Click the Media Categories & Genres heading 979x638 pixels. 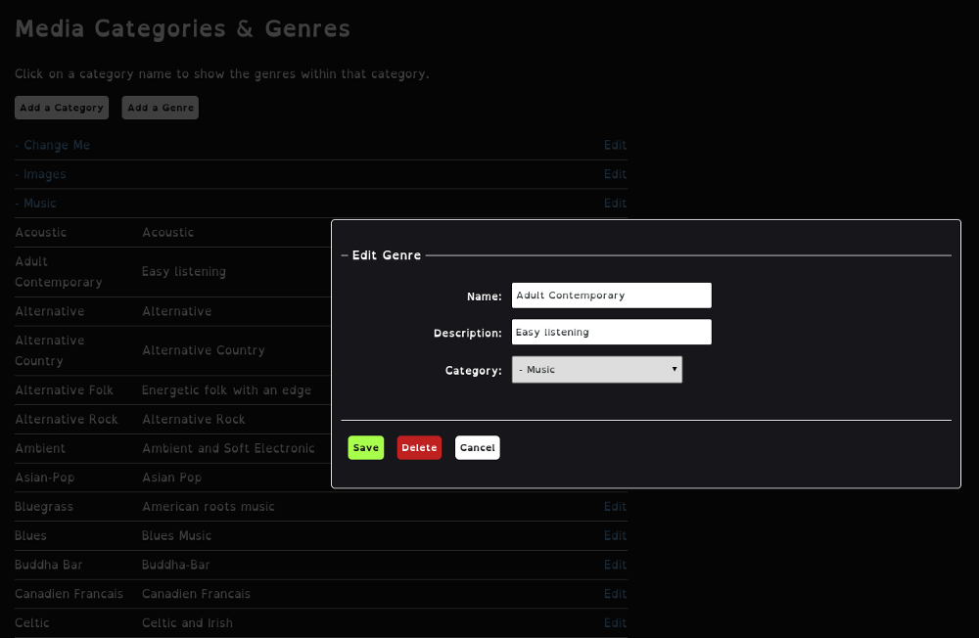pos(182,28)
